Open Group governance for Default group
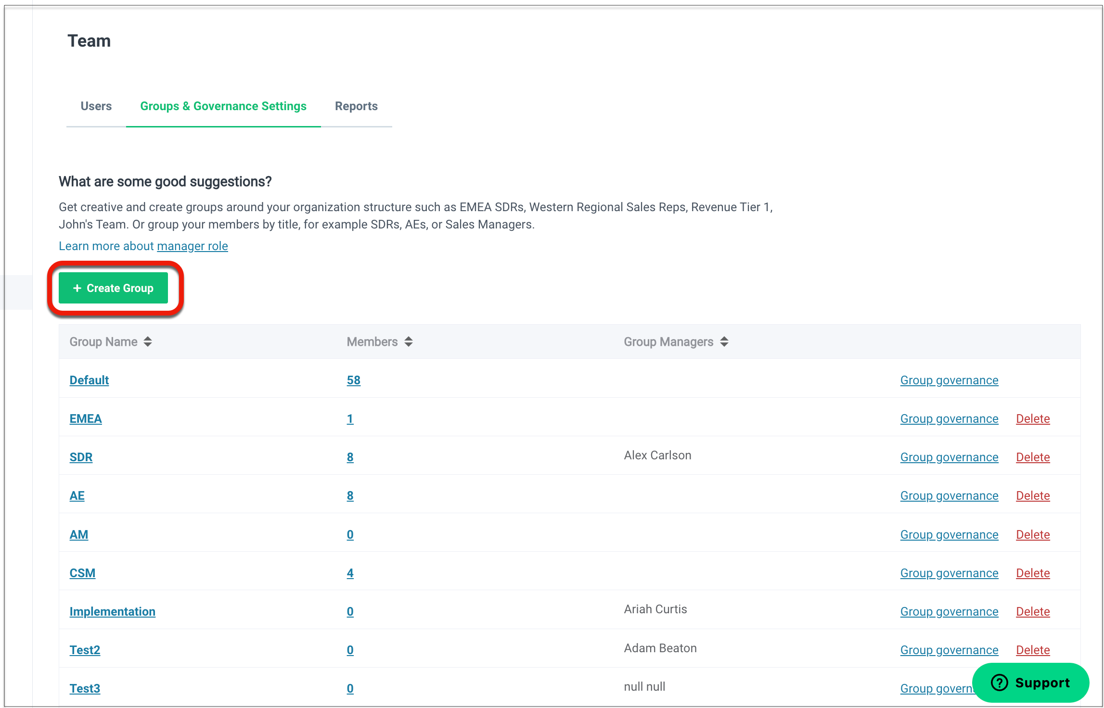This screenshot has width=1104, height=708. click(x=949, y=380)
